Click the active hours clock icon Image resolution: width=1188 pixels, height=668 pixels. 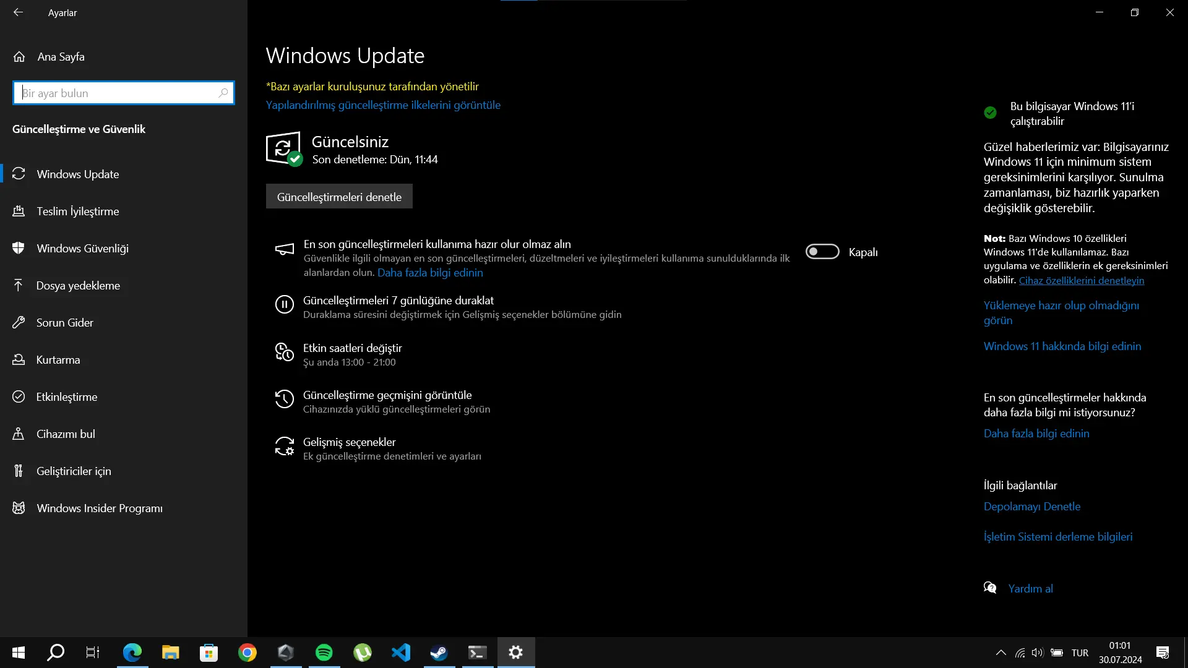[285, 352]
